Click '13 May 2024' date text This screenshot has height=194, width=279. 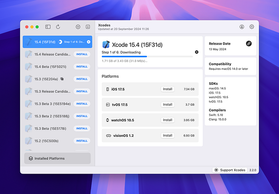point(218,49)
